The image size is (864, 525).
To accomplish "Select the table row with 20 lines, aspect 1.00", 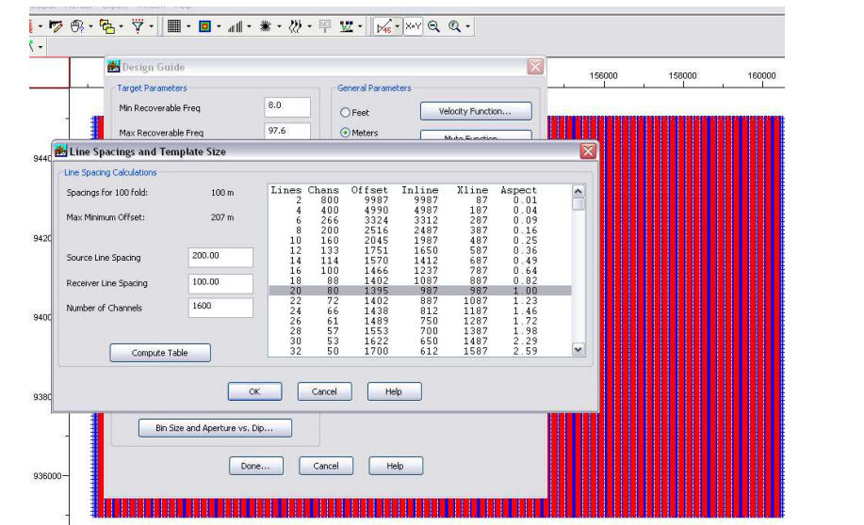I will 420,291.
